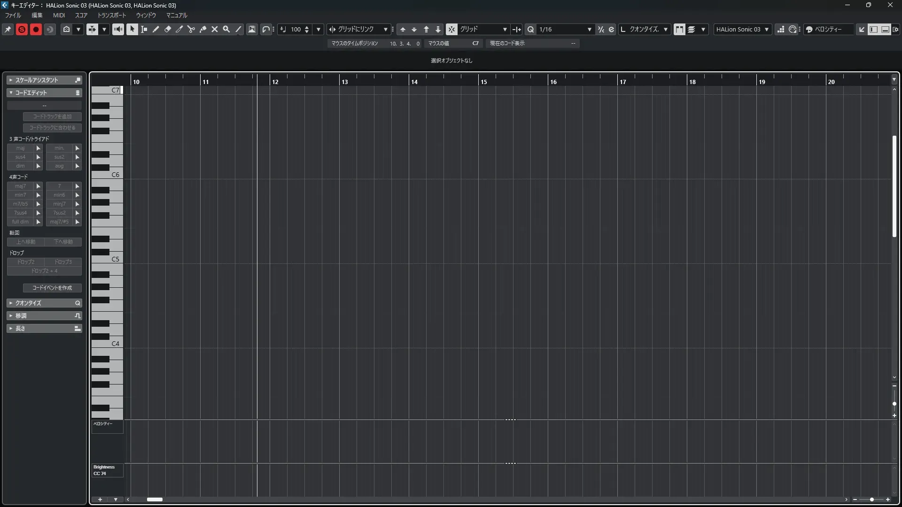The height and width of the screenshot is (507, 902).
Task: Select the Line tool
Action: coord(238,29)
